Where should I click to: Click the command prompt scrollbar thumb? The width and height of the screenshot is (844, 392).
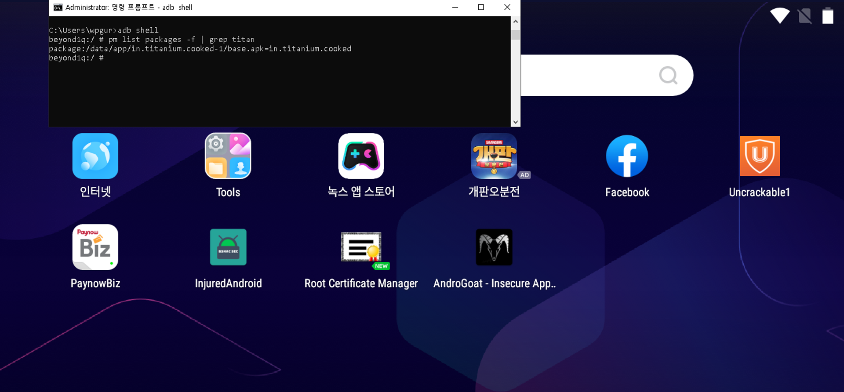click(516, 35)
